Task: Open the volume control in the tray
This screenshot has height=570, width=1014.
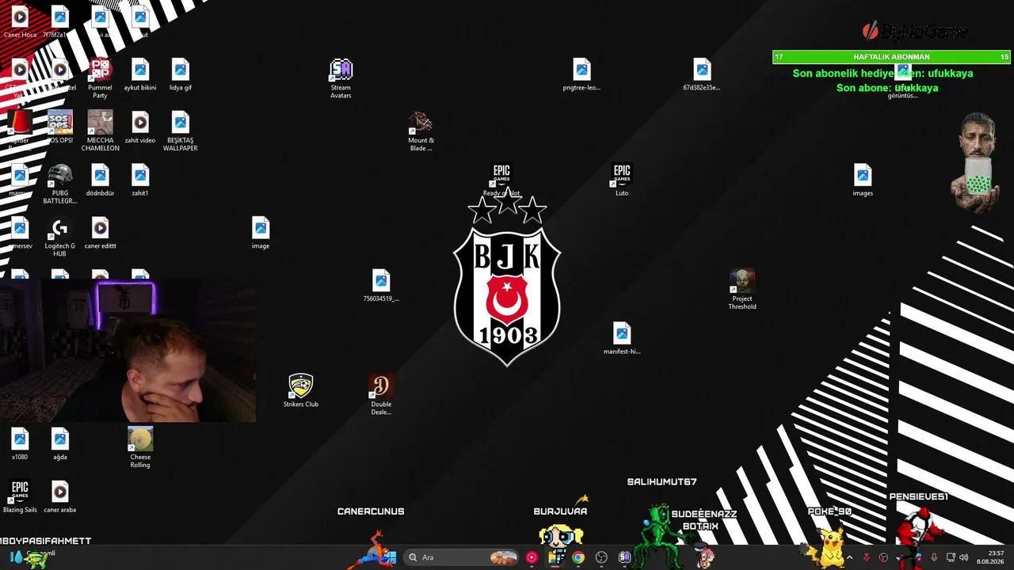Action: (964, 557)
